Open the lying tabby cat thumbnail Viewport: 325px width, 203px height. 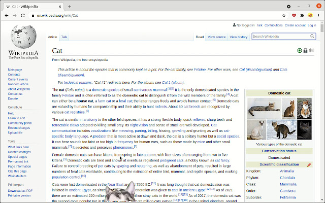tap(264, 108)
